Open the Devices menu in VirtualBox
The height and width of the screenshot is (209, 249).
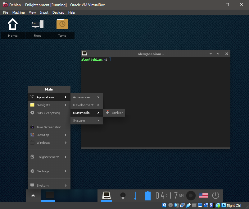pos(58,12)
